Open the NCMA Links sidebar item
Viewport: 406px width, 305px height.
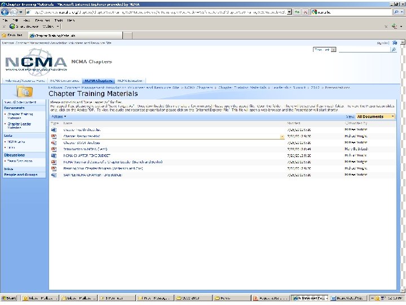pyautogui.click(x=16, y=142)
